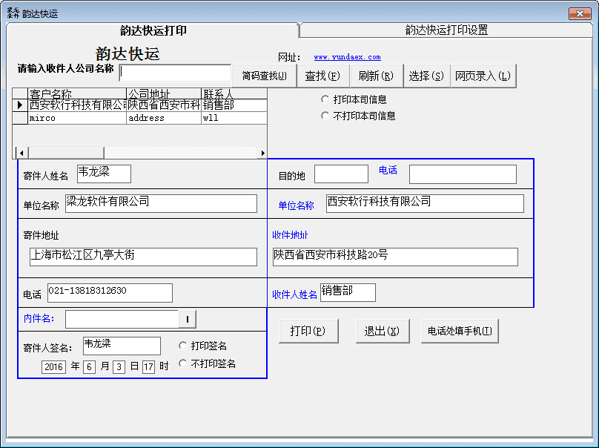599x448 pixels.
Task: Click the 退出(X) button
Action: pyautogui.click(x=382, y=331)
